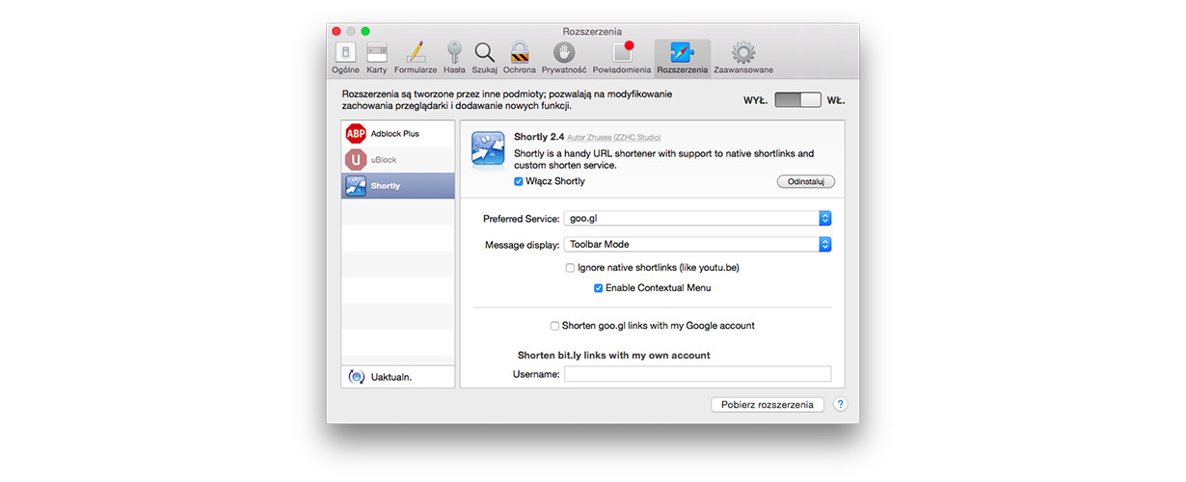Viewport: 1186px width, 482px height.
Task: Click the Uaktualn. updates row
Action: (x=398, y=377)
